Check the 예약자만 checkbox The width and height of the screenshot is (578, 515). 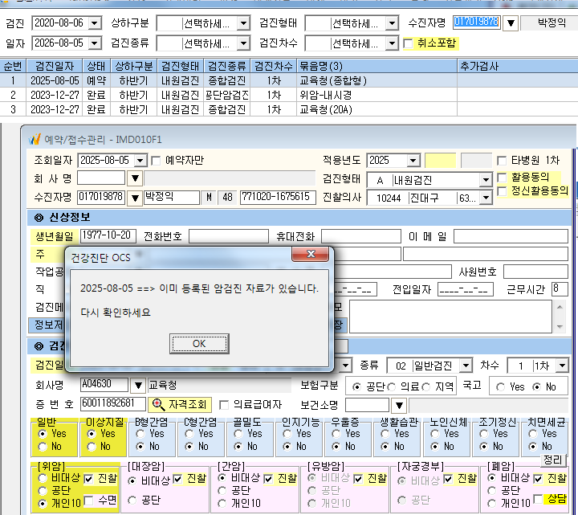(156, 161)
